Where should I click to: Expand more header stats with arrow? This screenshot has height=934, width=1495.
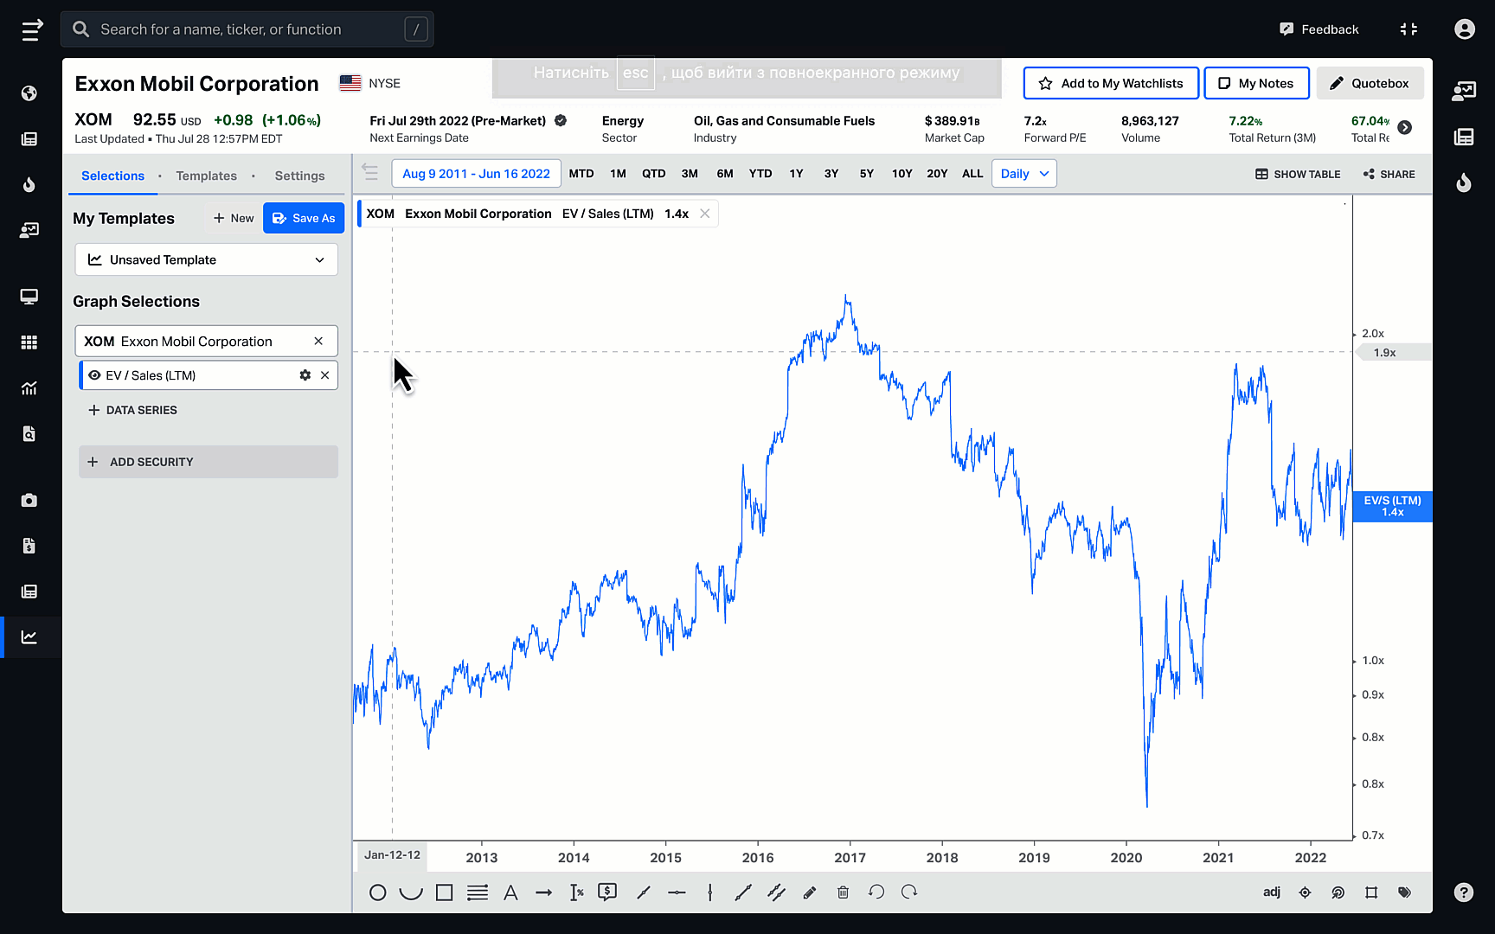tap(1405, 127)
